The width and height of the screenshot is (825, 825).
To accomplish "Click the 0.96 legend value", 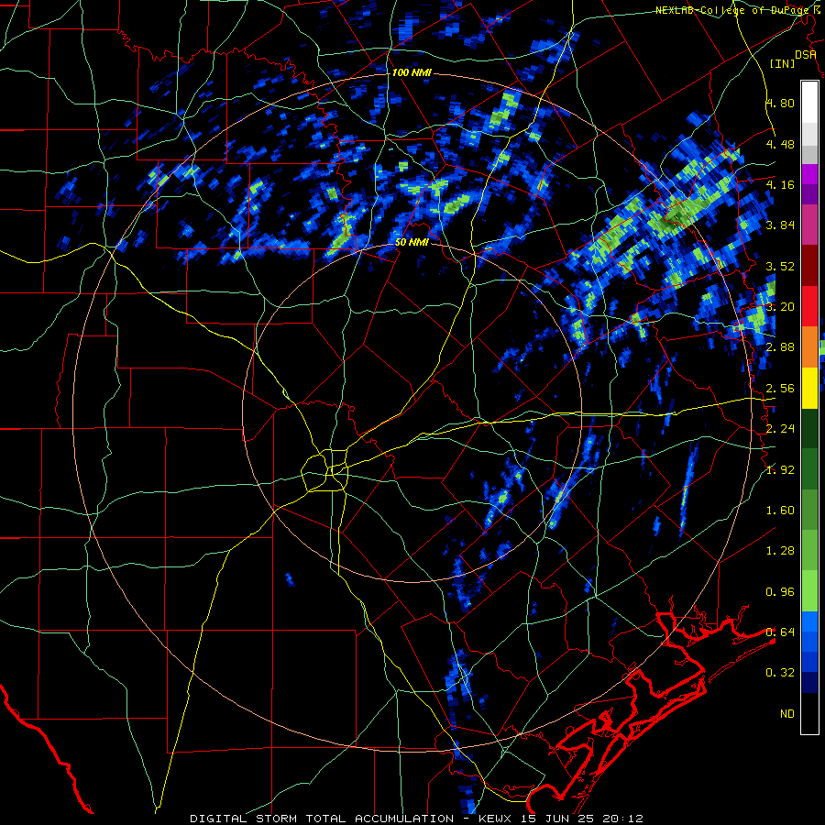I will pos(780,592).
